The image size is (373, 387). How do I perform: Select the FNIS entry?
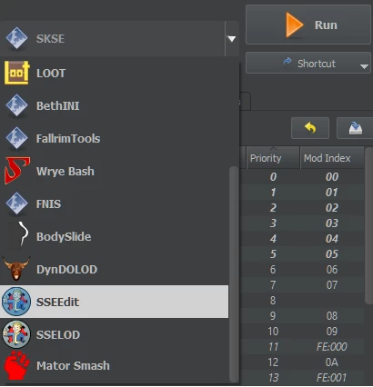pos(115,203)
